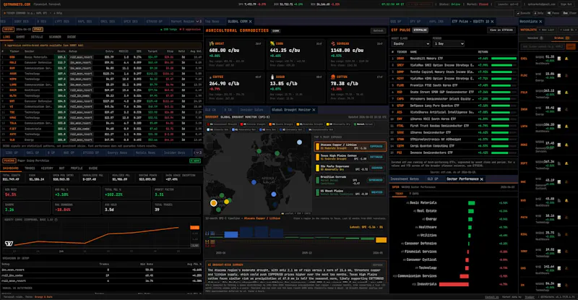Select the orange Atacama marker on the map
578x300 pixels.
[x=213, y=203]
